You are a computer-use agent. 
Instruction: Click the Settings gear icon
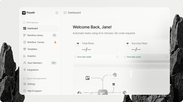click(x=25, y=84)
